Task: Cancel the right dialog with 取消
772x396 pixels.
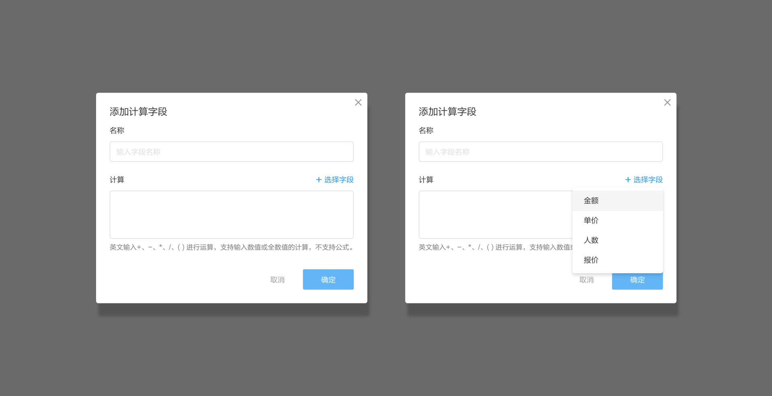Action: click(586, 280)
